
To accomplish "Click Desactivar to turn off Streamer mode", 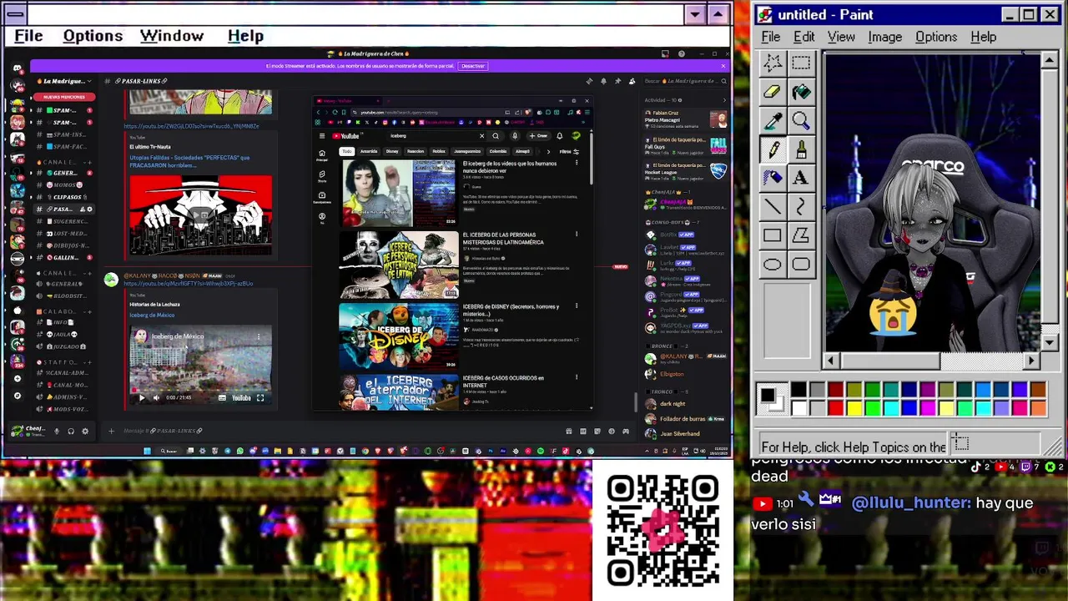I will 472,66.
